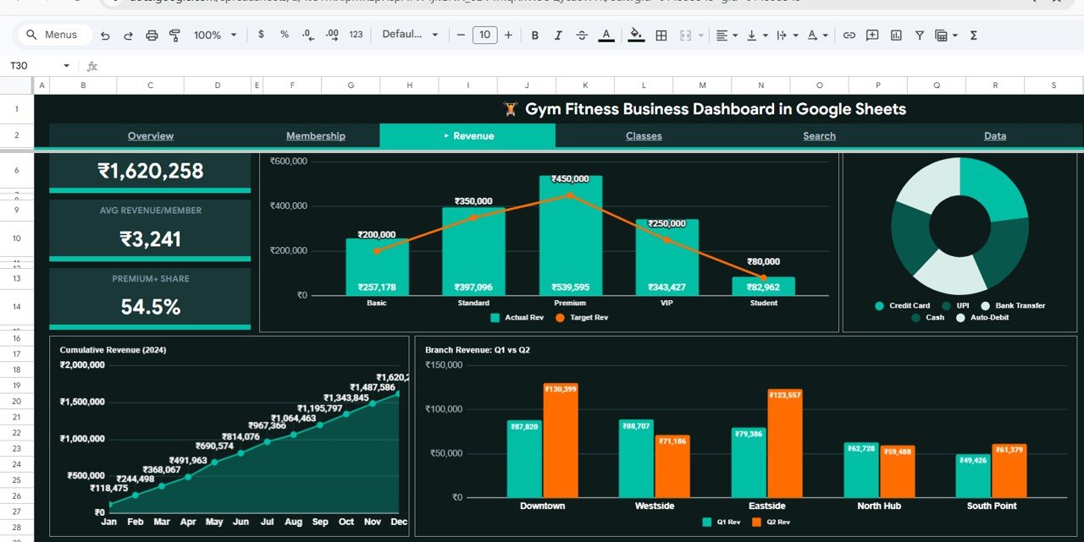Insert a link using the toolbar icon

click(849, 35)
